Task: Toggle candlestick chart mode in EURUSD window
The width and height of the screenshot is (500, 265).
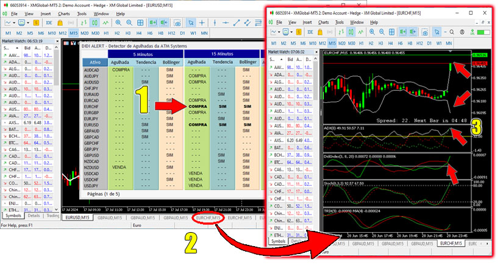Action: click(95, 23)
